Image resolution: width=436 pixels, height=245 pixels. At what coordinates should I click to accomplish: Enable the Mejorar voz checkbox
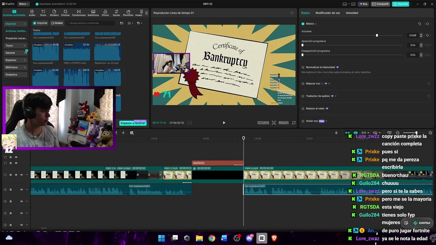click(303, 84)
